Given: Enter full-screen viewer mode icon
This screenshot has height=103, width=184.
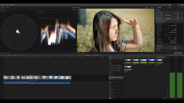Looking at the screenshot, I should (154, 53).
